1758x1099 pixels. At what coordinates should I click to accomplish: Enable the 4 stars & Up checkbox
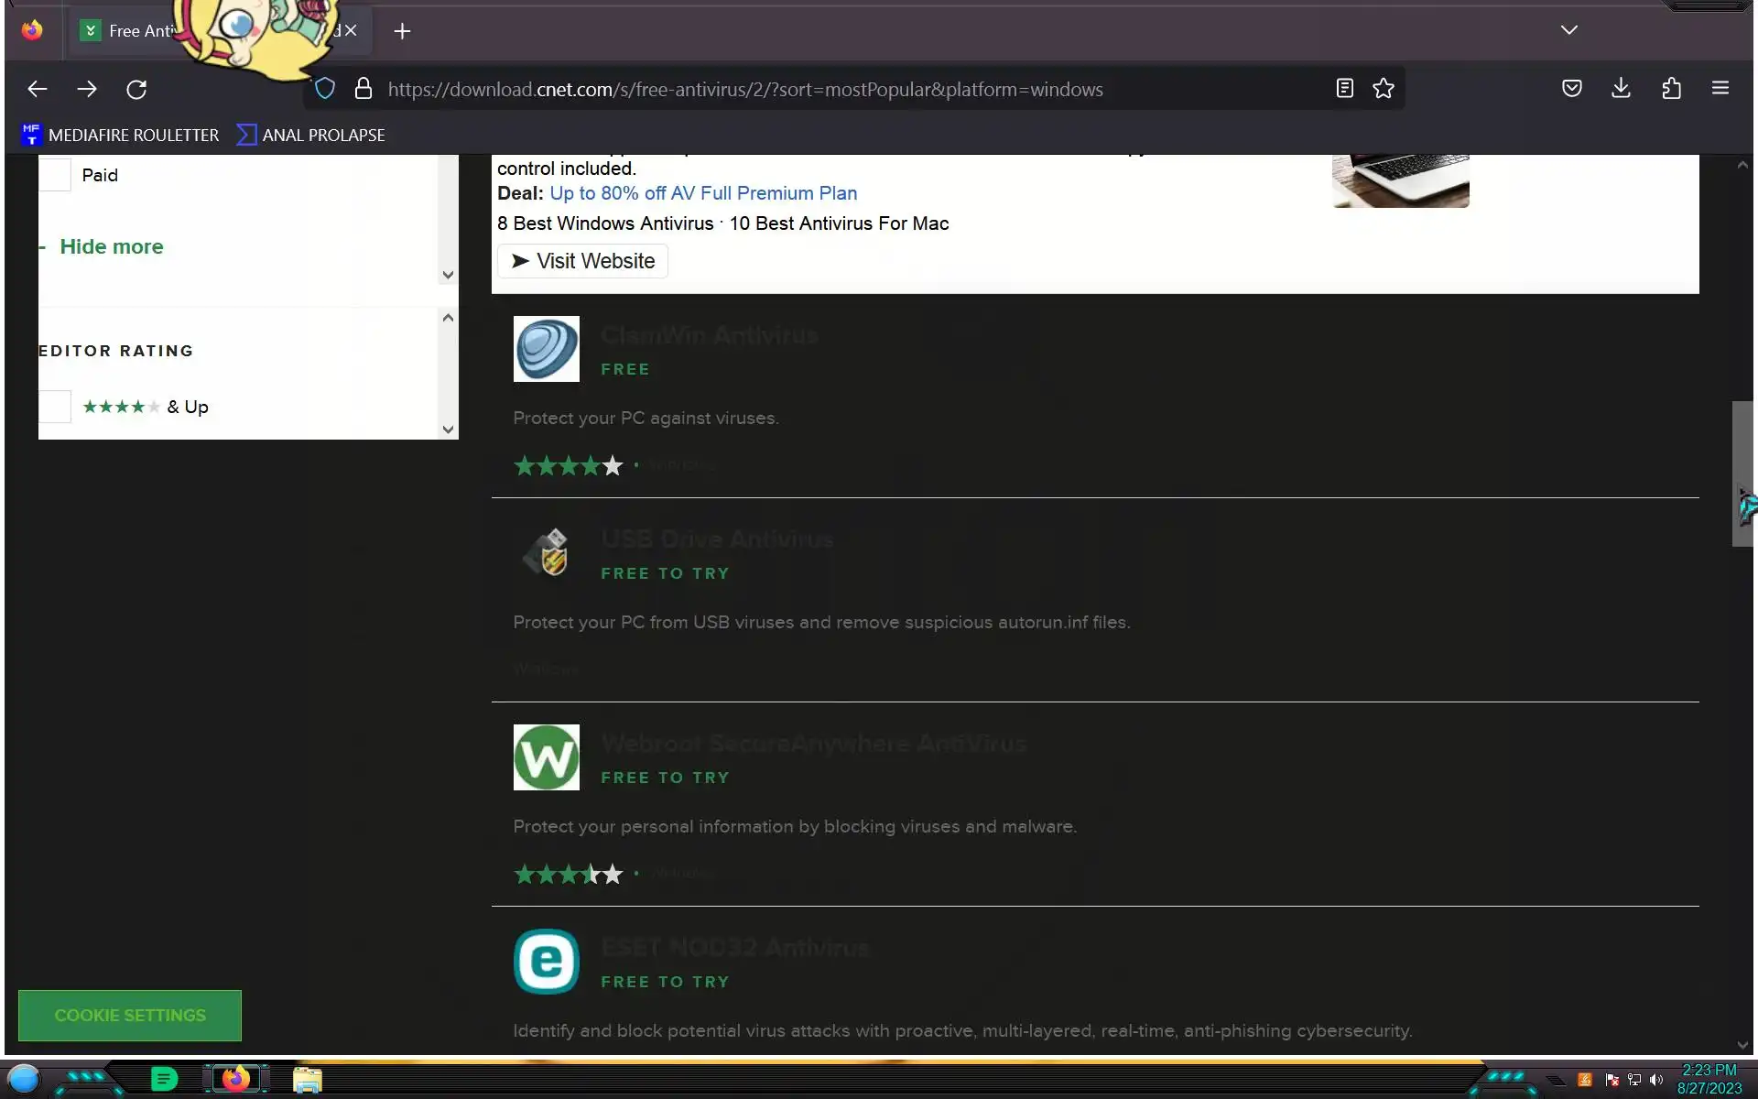(55, 407)
